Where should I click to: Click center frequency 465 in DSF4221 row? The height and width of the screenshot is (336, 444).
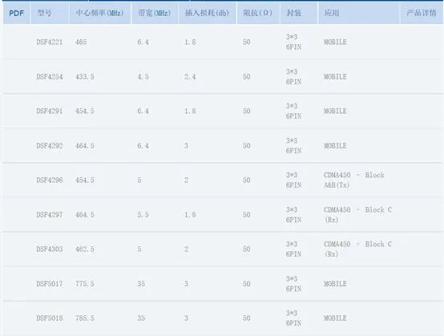(81, 43)
